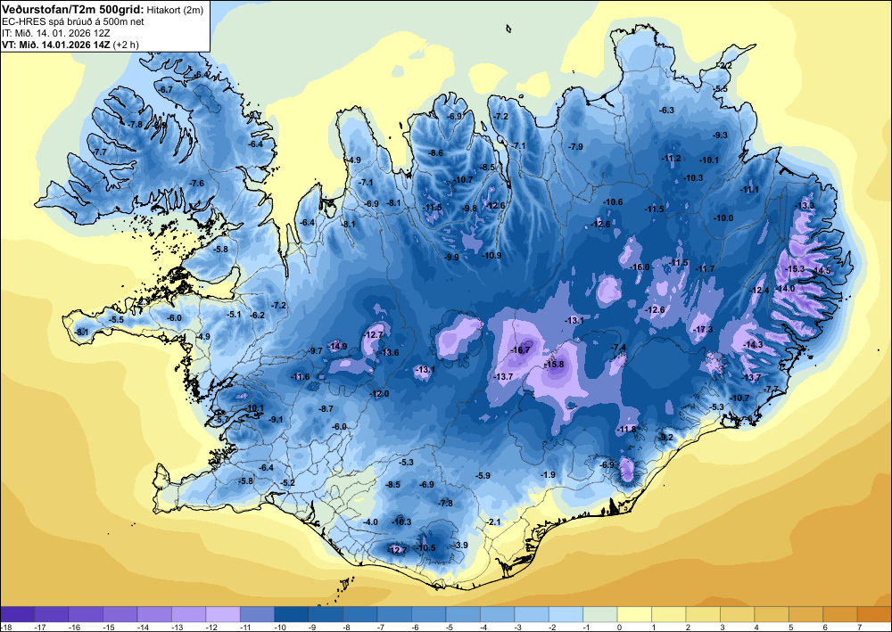Click the -4.0 temperature label
Image resolution: width=892 pixels, height=632 pixels.
tap(370, 521)
